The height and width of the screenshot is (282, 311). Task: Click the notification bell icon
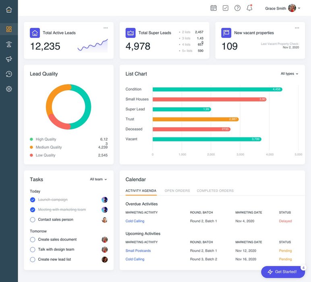[249, 8]
